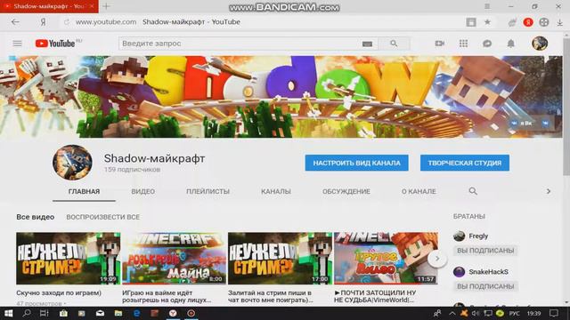Image resolution: width=570 pixels, height=320 pixels.
Task: Open the Fregly channel link
Action: coord(478,236)
